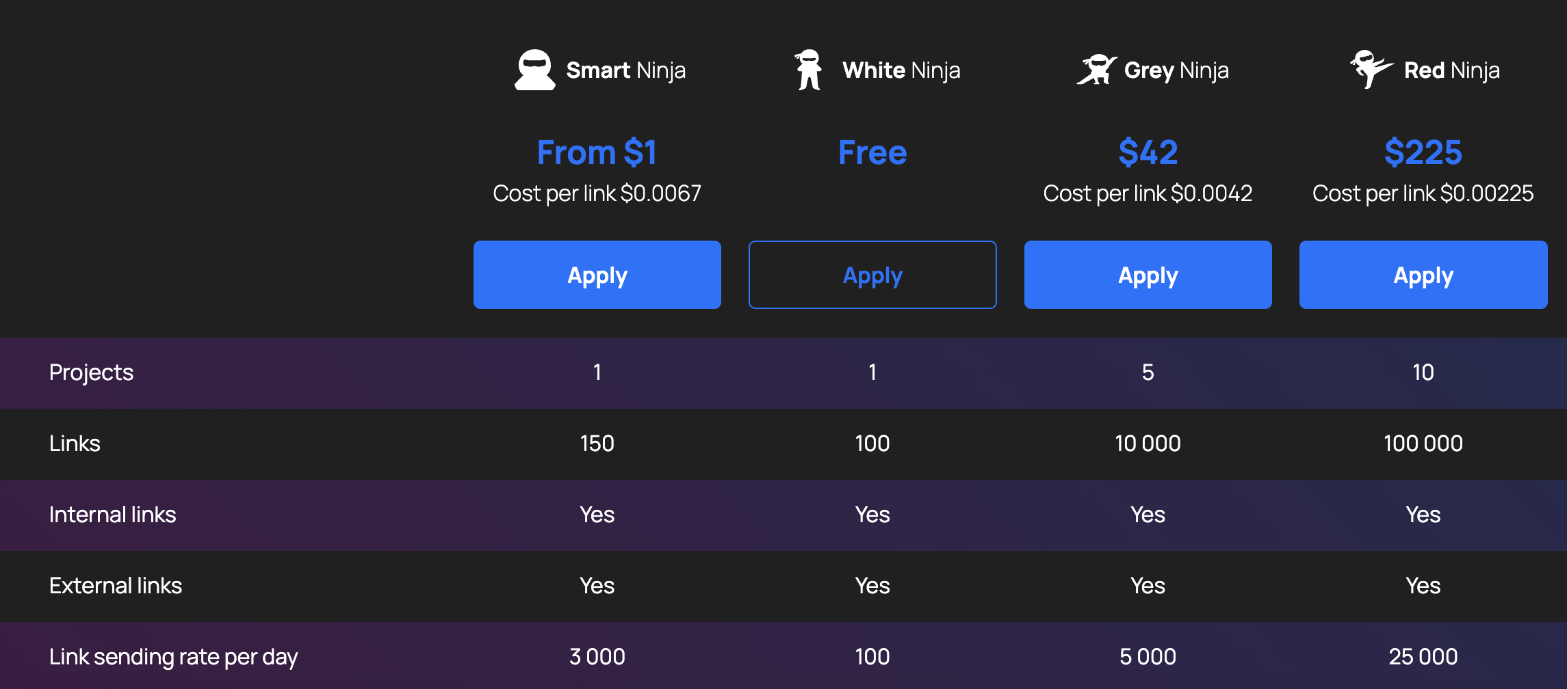Click the Grey Ninja sword-wielding icon
The image size is (1567, 689).
pyautogui.click(x=1096, y=70)
